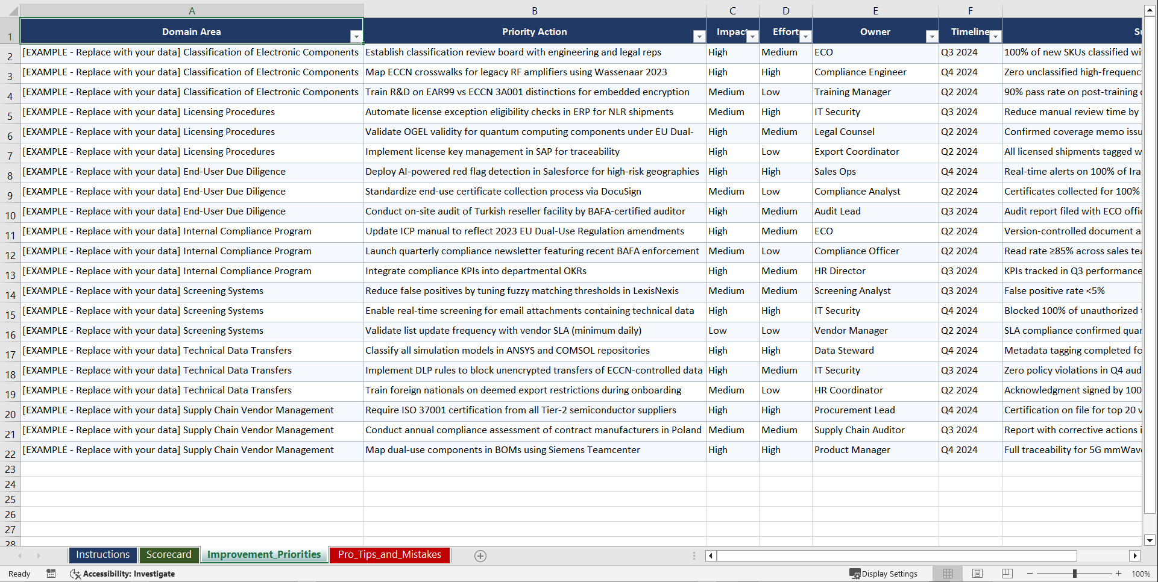Click the Display Settings icon
1158x582 pixels.
[x=854, y=574]
